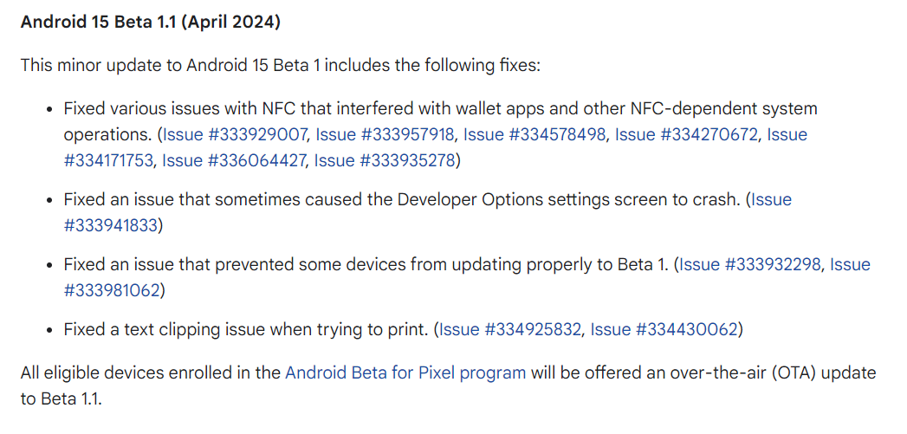
Task: Open Android Beta for Pixel program link
Action: coord(405,372)
